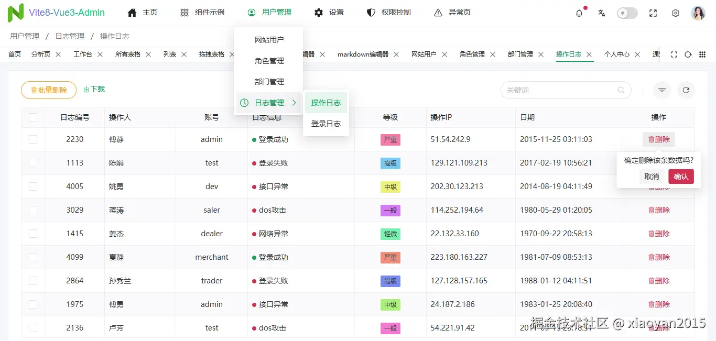Expand the 日志管理 submenu entry

[268, 103]
